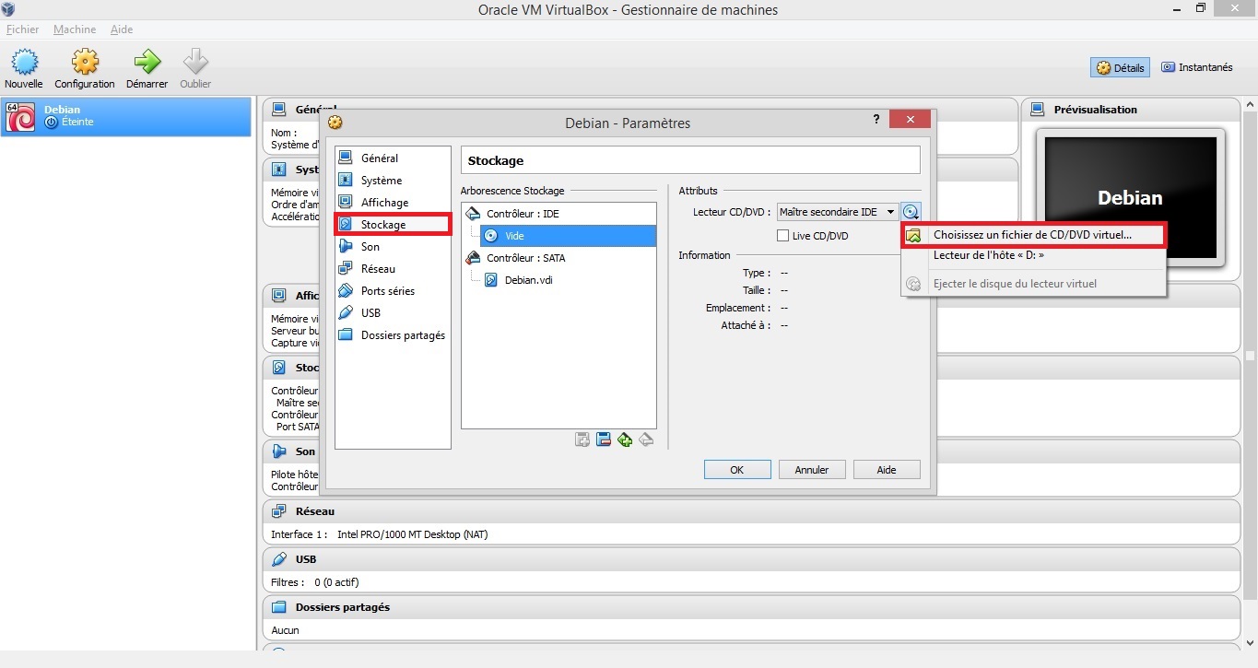
Task: Confirm settings with the OK button
Action: click(x=737, y=470)
